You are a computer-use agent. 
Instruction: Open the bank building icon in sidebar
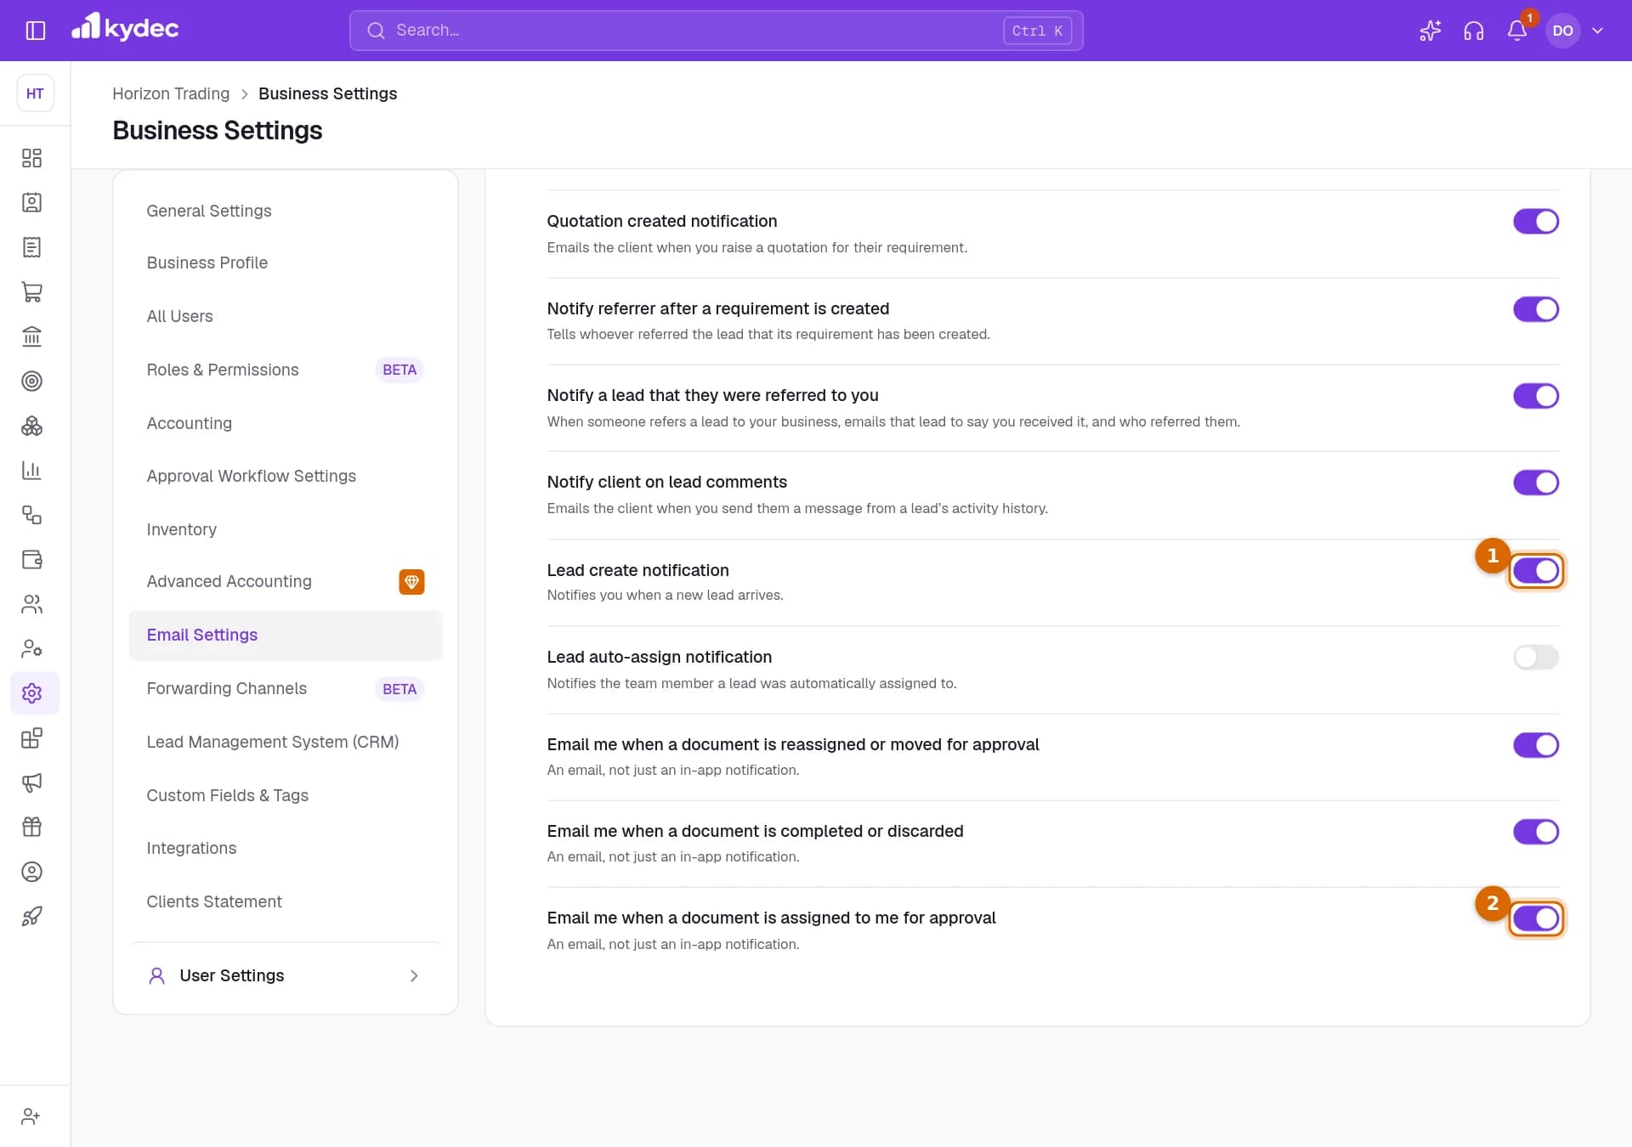tap(31, 336)
